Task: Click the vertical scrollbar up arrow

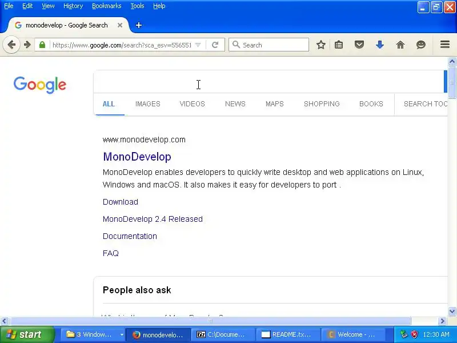Action: [452, 61]
